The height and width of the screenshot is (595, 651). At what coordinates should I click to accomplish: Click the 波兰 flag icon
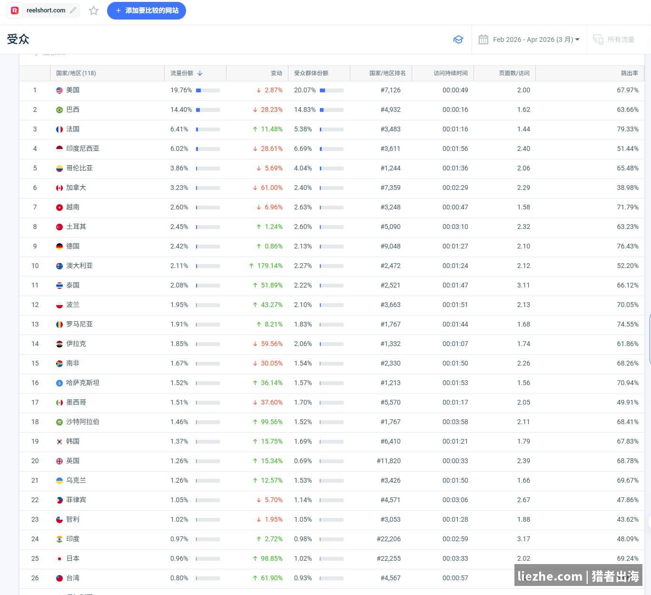point(59,305)
